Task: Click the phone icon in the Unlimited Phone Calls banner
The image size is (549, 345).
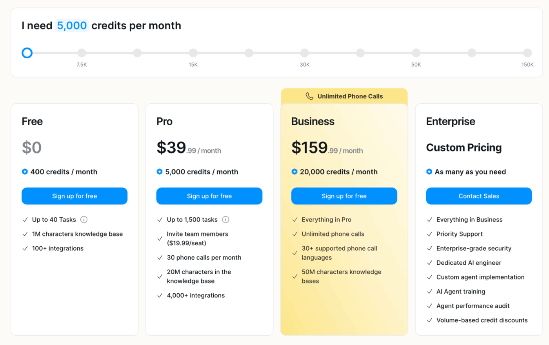Action: [x=309, y=96]
